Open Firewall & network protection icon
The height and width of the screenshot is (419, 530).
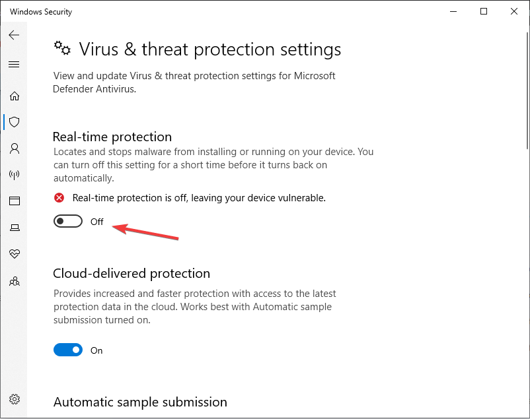click(x=14, y=175)
